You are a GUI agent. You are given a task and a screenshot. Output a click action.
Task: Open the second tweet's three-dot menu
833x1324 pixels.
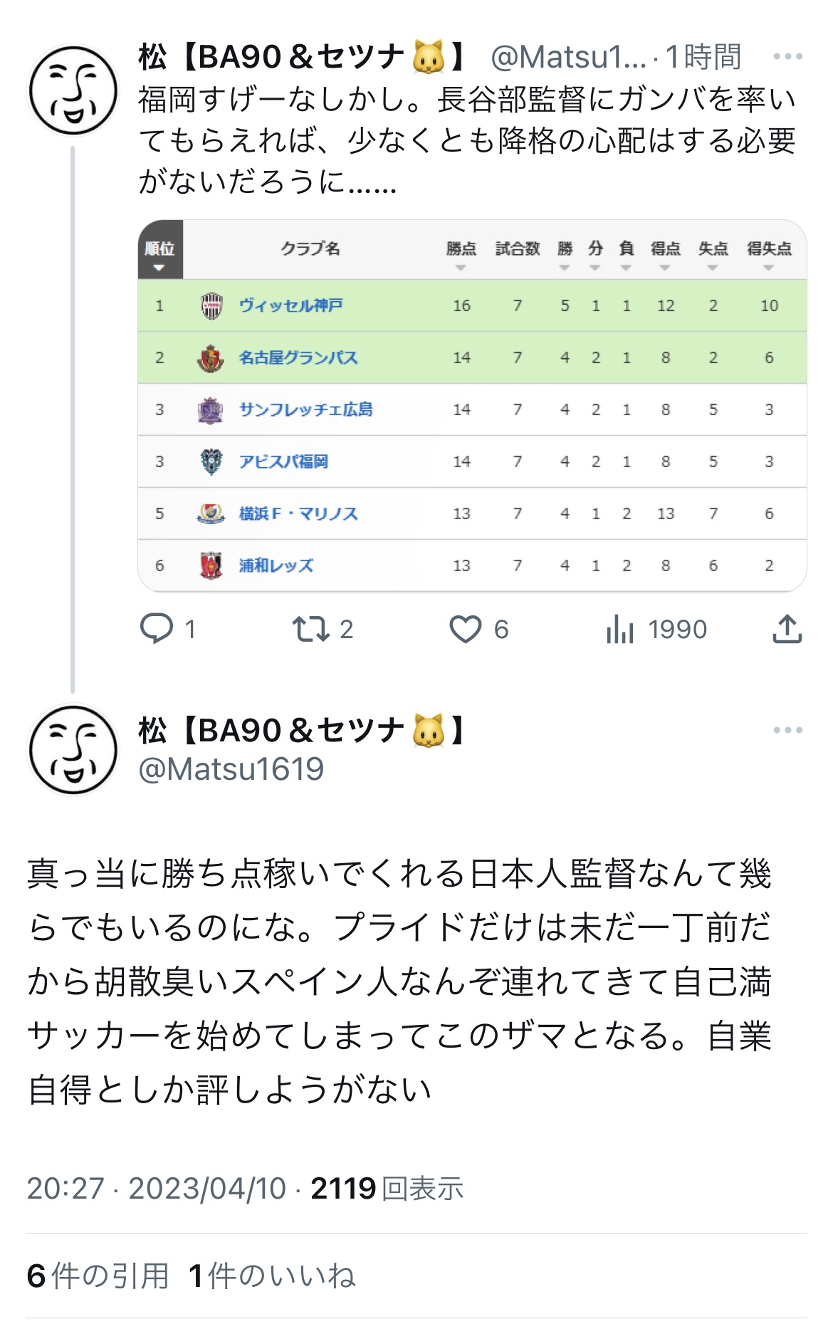pos(787,730)
